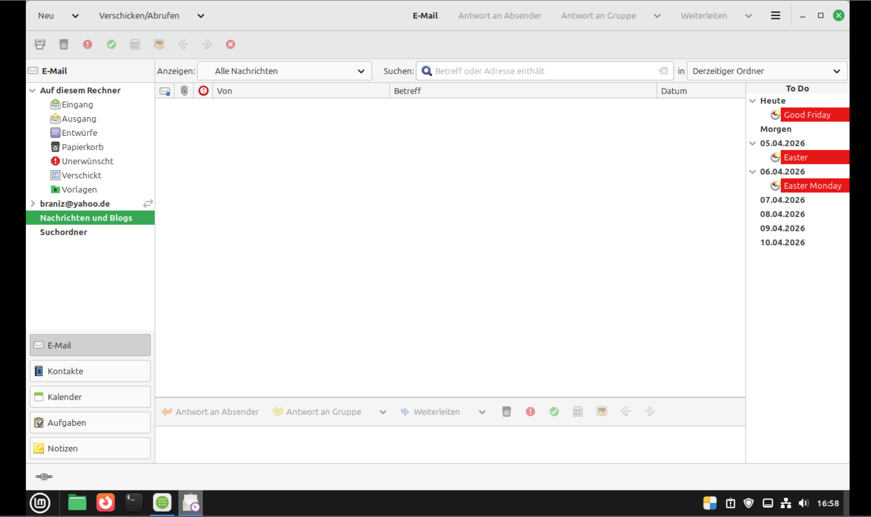The image size is (871, 517).
Task: Switch to the Kontakte view
Action: coord(90,371)
